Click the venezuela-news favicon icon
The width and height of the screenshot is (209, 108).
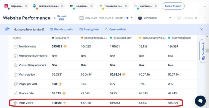tap(101, 6)
